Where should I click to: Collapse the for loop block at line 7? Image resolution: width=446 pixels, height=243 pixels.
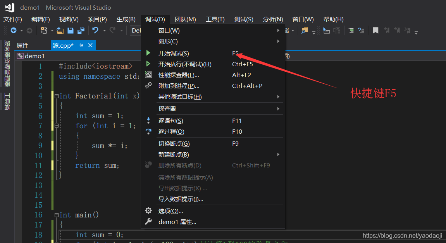coord(57,126)
